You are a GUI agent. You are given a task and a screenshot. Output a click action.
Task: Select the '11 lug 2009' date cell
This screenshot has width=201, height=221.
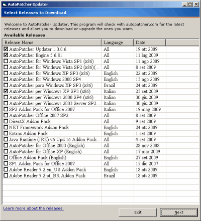pos(147,55)
